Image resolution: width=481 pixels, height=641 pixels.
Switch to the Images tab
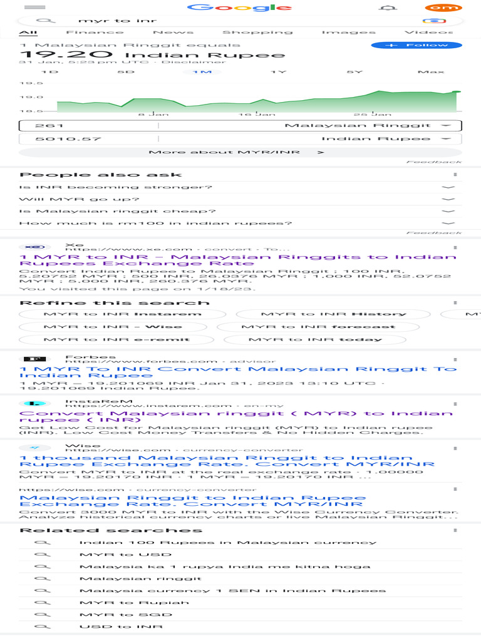pyautogui.click(x=348, y=32)
